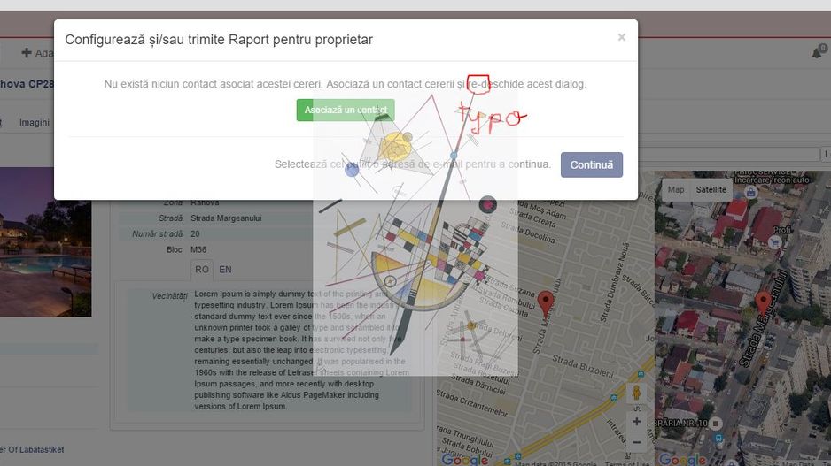Switch map view to Map
This screenshot has width=831, height=466.
(676, 189)
